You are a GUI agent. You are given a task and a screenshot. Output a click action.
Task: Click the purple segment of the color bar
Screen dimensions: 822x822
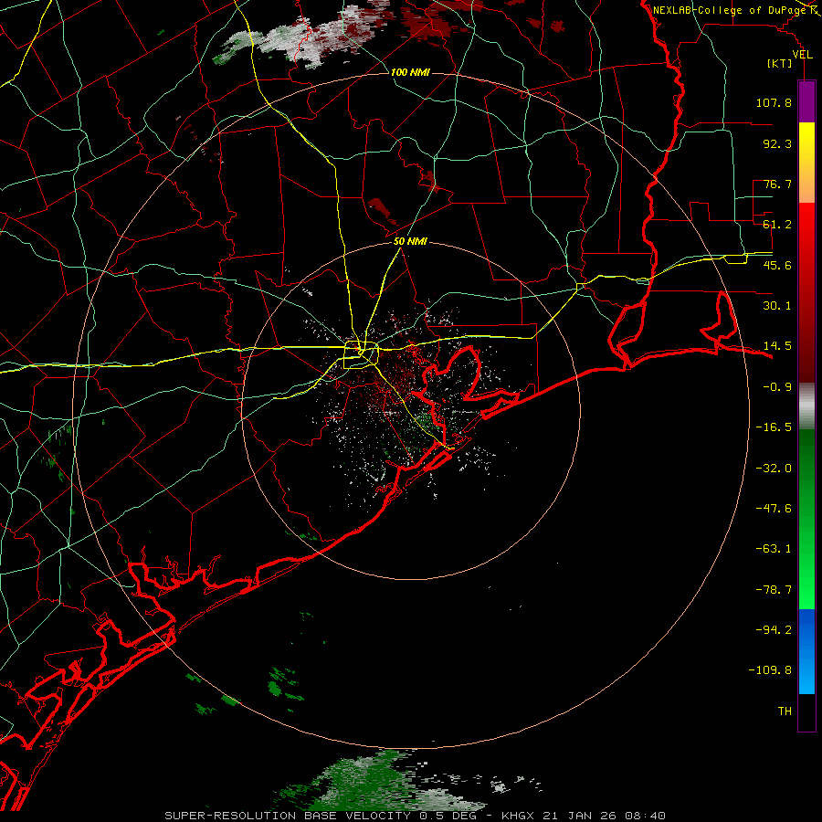806,101
